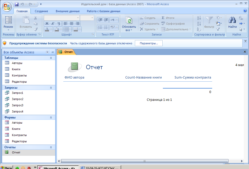Click the help question mark icon
Screen dimensions: 249x169
click(245, 11)
